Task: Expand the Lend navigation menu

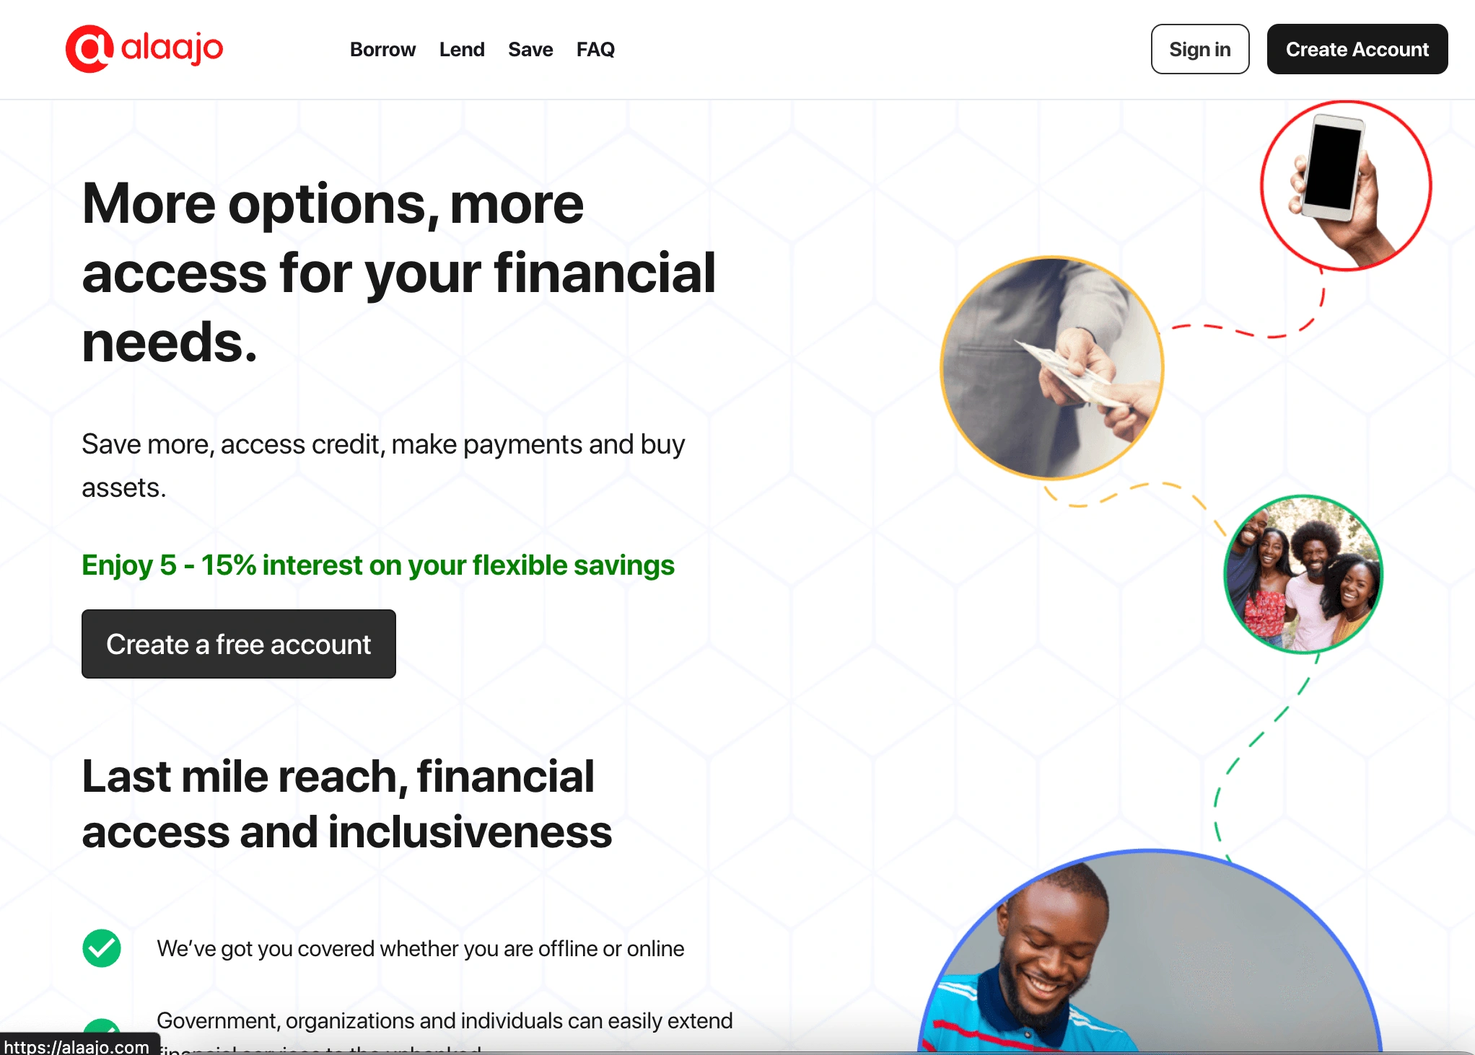Action: click(460, 48)
